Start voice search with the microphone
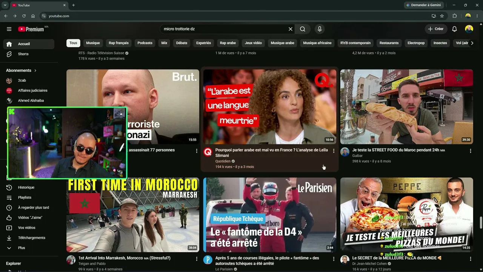This screenshot has width=483, height=272. 320,29
